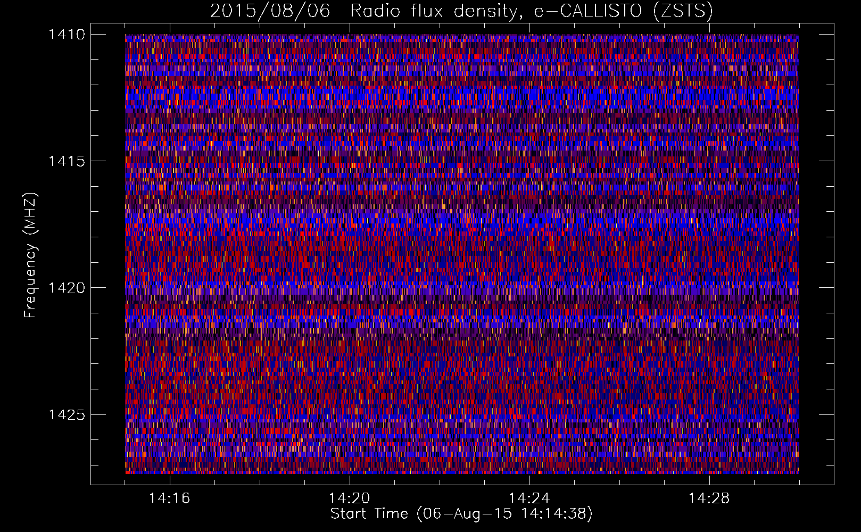Screen dimensions: 861x532
Task: Click the 14:24 time tick label
Action: (x=529, y=498)
